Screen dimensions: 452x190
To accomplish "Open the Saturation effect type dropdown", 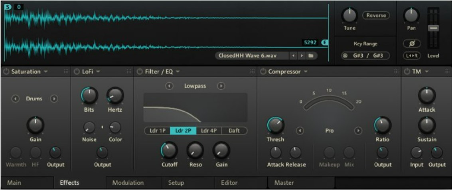I will tap(45, 72).
